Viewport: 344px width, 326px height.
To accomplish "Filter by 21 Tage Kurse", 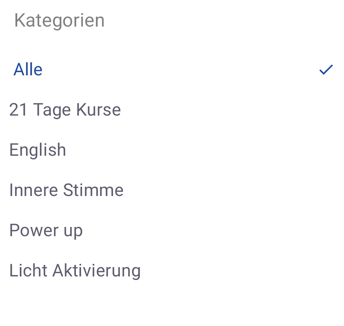I will 65,110.
